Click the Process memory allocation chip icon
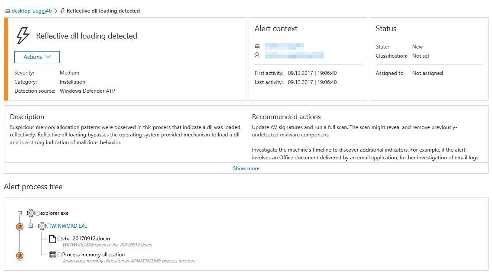 52,255
